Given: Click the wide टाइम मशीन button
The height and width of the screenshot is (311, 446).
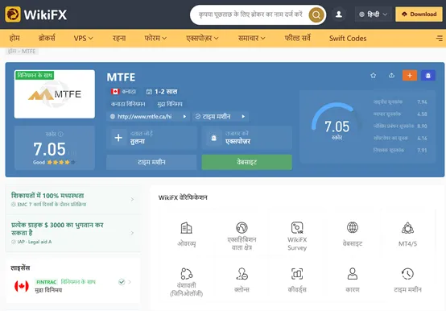Looking at the screenshot, I should [x=151, y=162].
